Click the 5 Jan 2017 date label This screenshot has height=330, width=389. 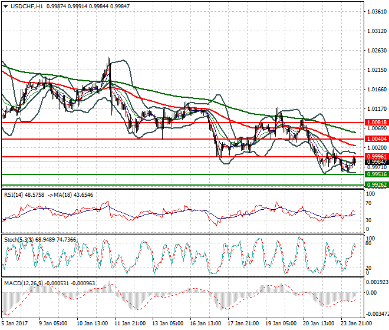(15, 323)
